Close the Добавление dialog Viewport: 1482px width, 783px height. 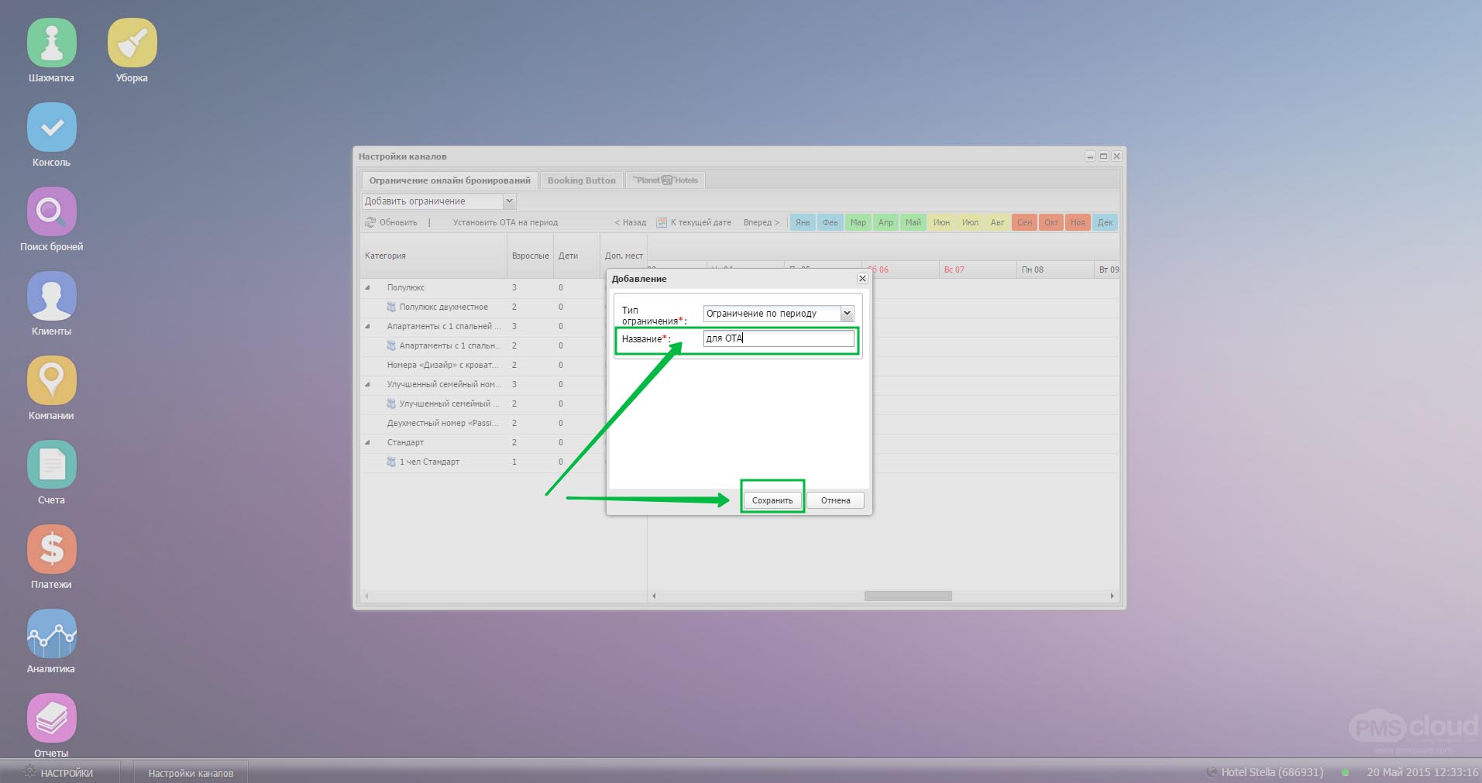pyautogui.click(x=862, y=278)
